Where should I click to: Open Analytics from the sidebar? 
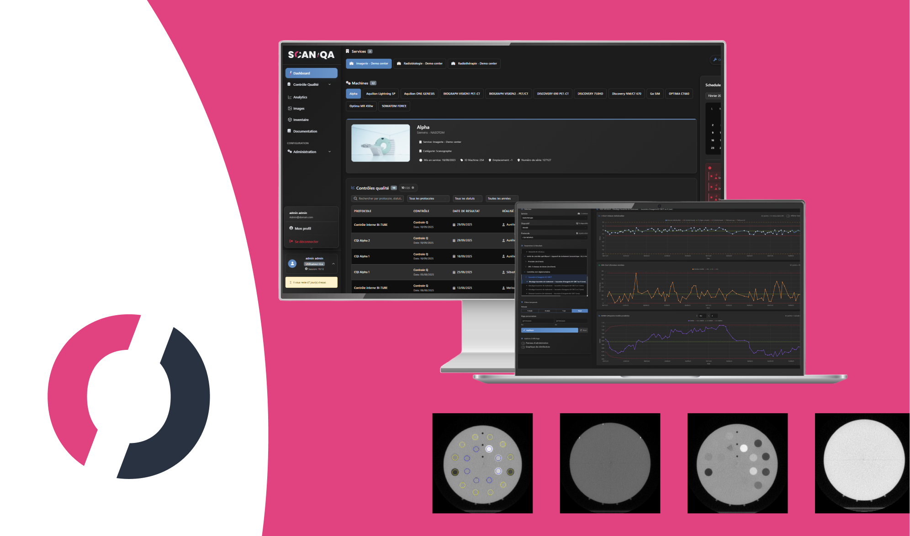[300, 97]
